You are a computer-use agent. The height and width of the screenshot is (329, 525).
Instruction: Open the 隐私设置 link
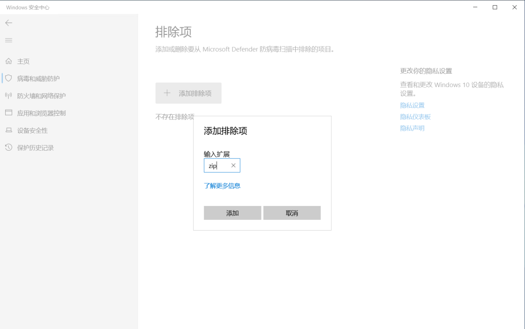412,106
